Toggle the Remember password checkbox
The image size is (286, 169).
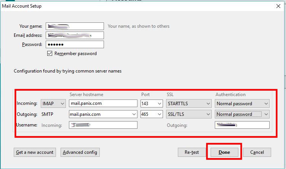click(50, 54)
